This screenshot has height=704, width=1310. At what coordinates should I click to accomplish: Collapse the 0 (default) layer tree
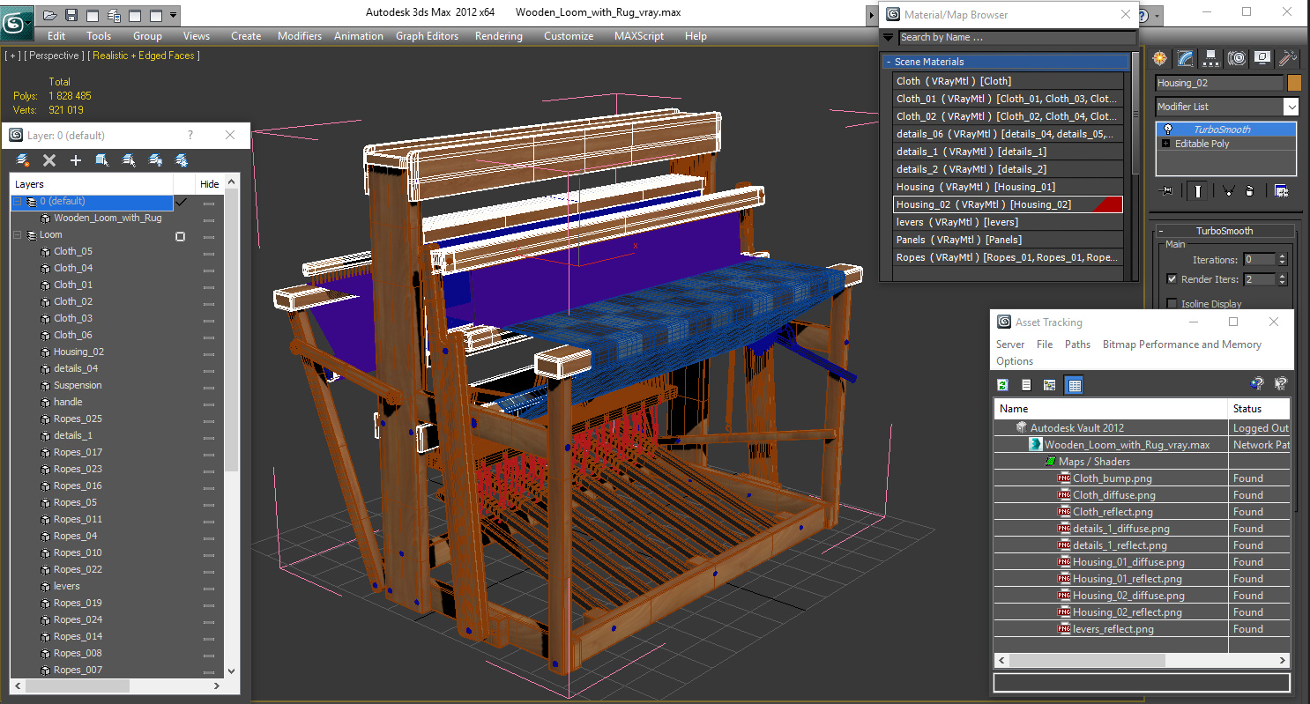pos(17,202)
